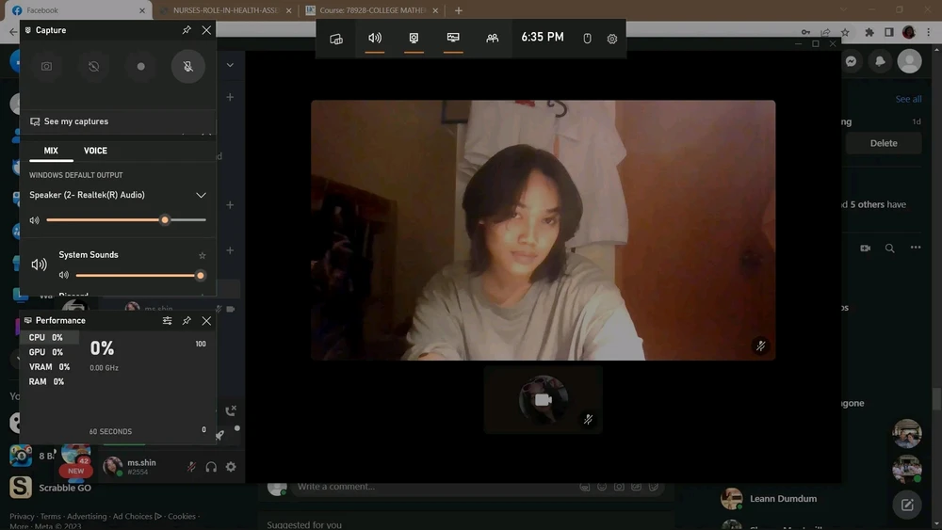Switch to the NURSES-ROLE-IN-HEALTH browser tab
Screen dimensions: 942x530
click(x=225, y=10)
